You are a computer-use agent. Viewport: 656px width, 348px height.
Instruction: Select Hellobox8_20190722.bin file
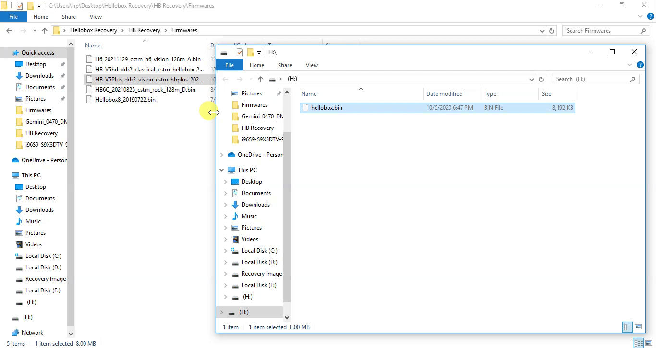[125, 100]
